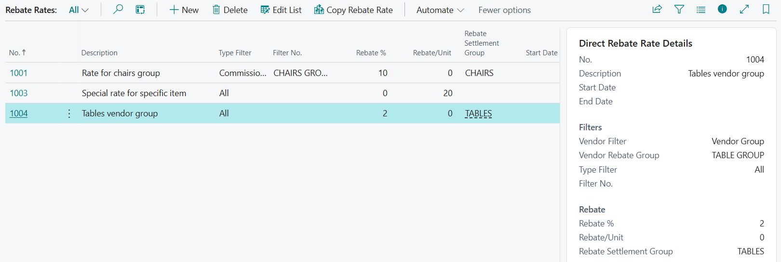Expand the Automate menu
The width and height of the screenshot is (781, 262).
(440, 10)
